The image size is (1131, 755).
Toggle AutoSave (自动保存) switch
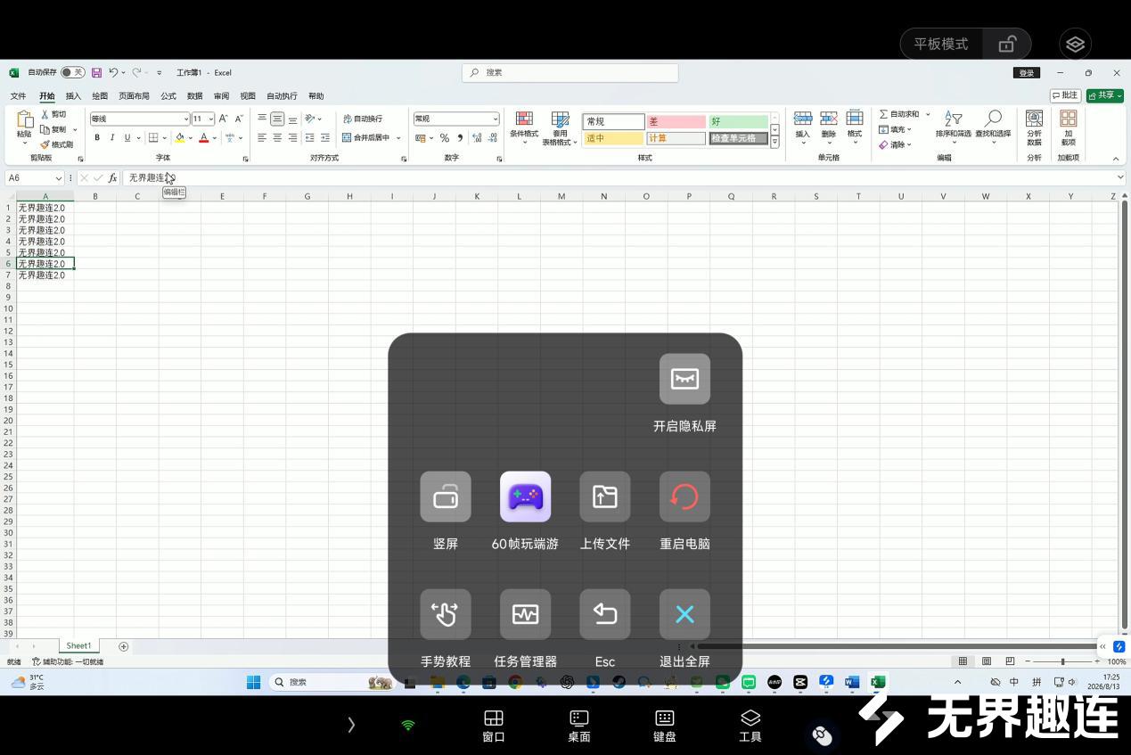[73, 73]
